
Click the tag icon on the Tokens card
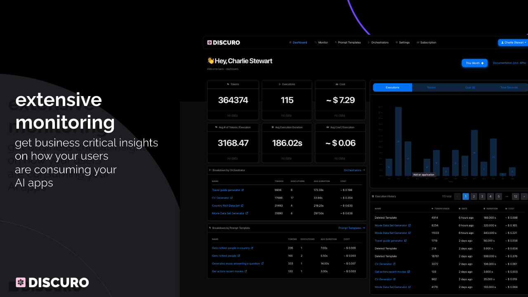click(x=228, y=84)
